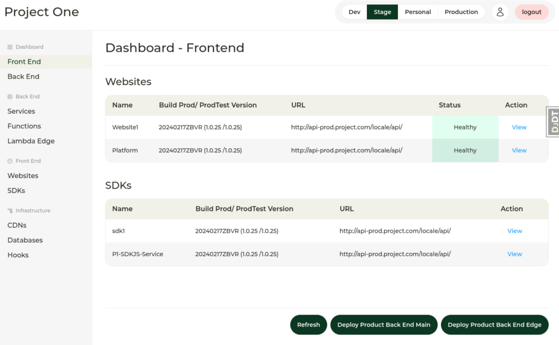Click the user profile icon
This screenshot has width=559, height=345.
[499, 12]
